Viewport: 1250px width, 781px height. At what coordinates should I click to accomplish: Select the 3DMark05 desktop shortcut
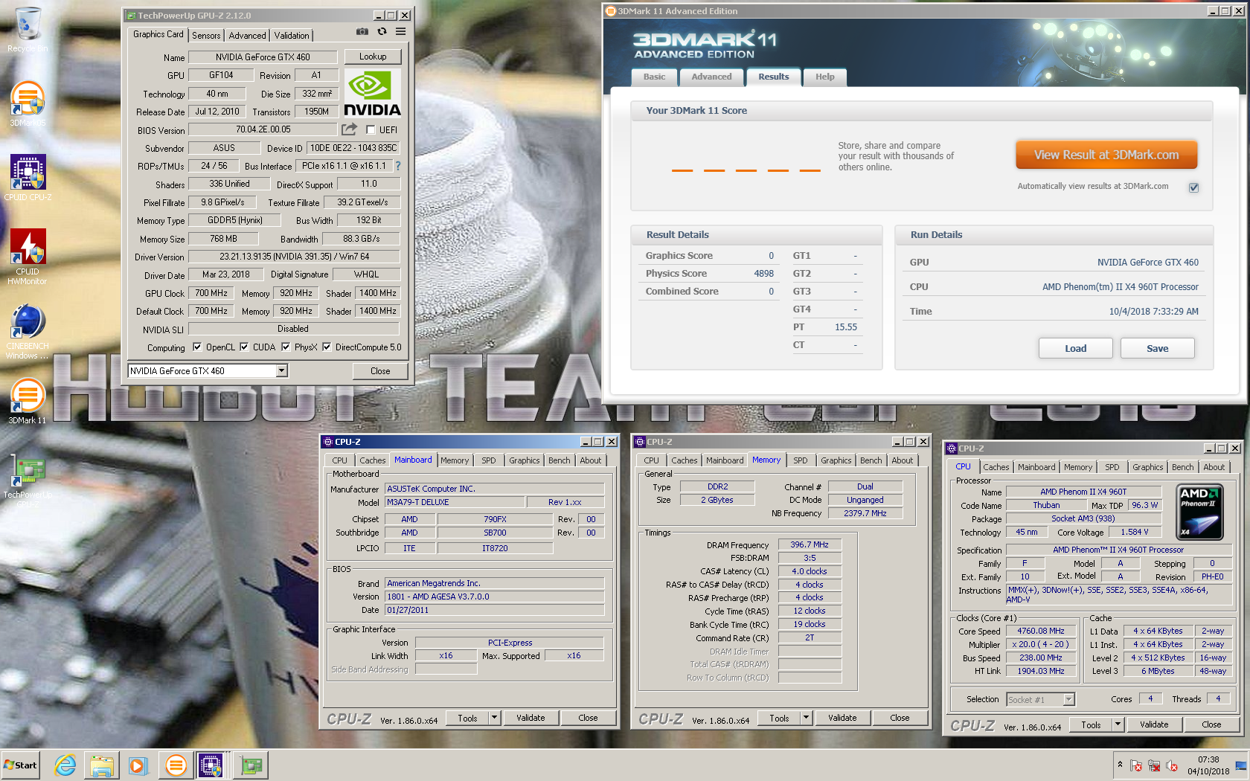click(28, 103)
